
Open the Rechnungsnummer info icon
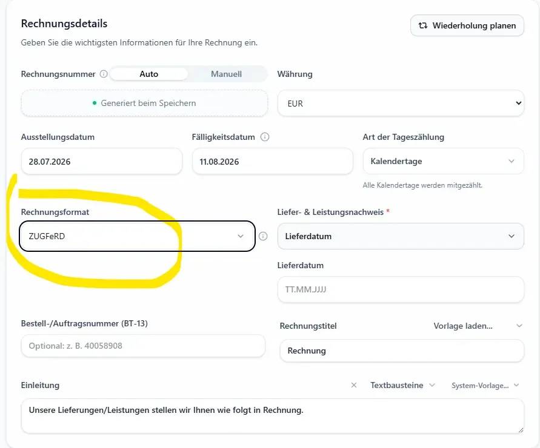(104, 74)
